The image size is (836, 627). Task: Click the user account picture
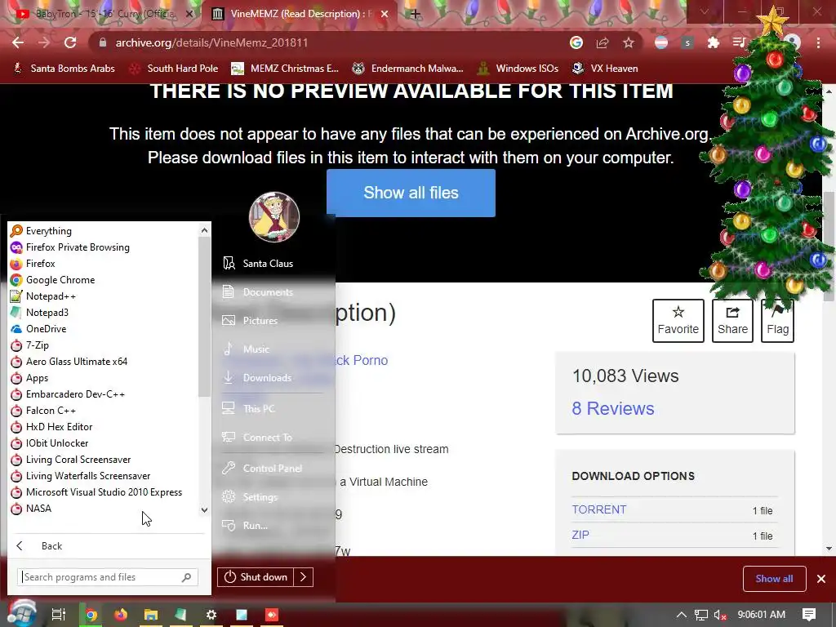click(x=274, y=217)
